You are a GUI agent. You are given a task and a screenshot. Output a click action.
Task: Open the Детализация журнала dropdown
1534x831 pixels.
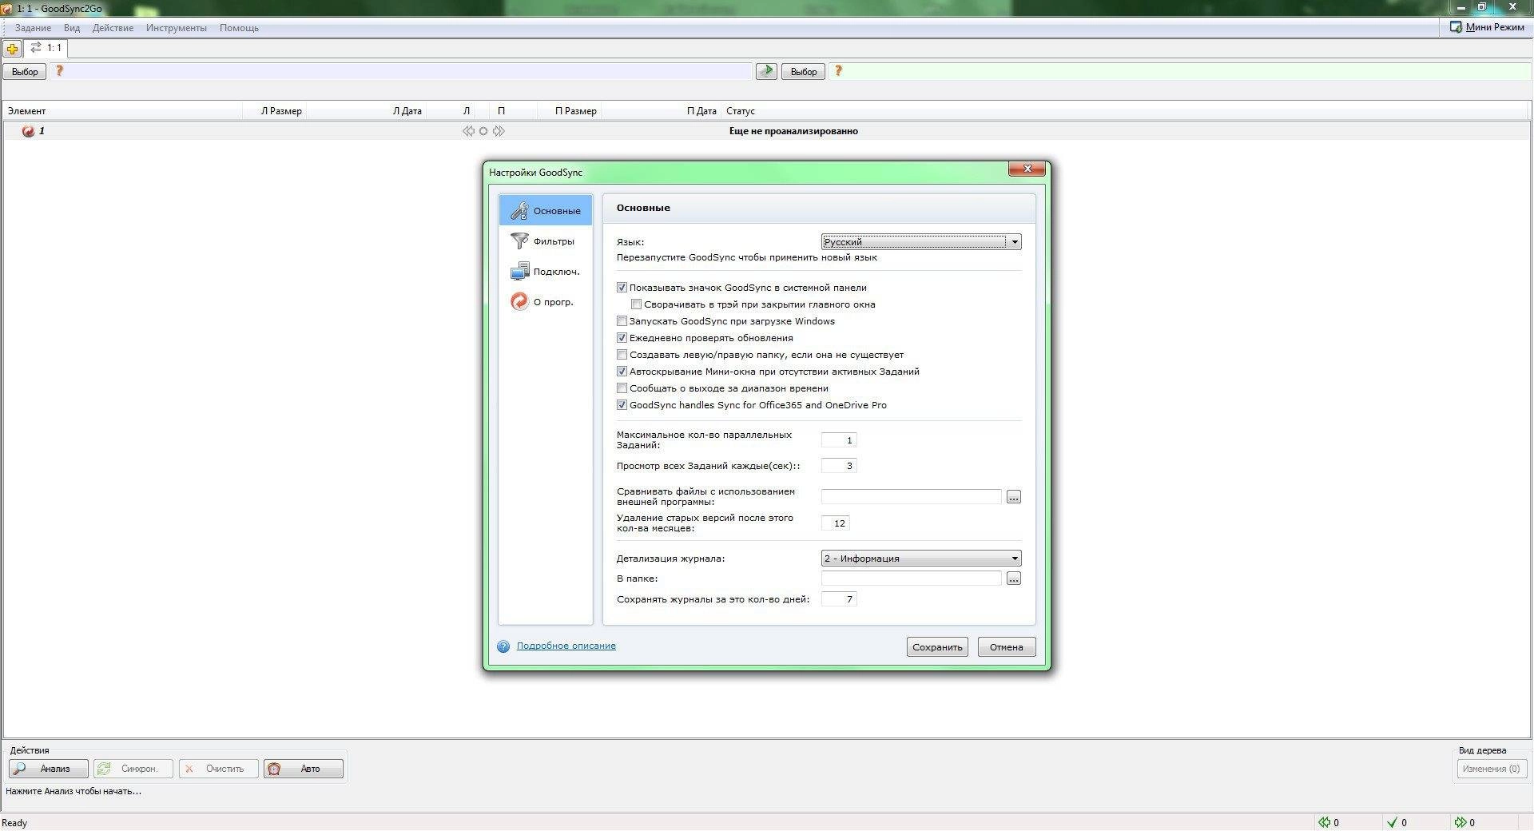(921, 559)
